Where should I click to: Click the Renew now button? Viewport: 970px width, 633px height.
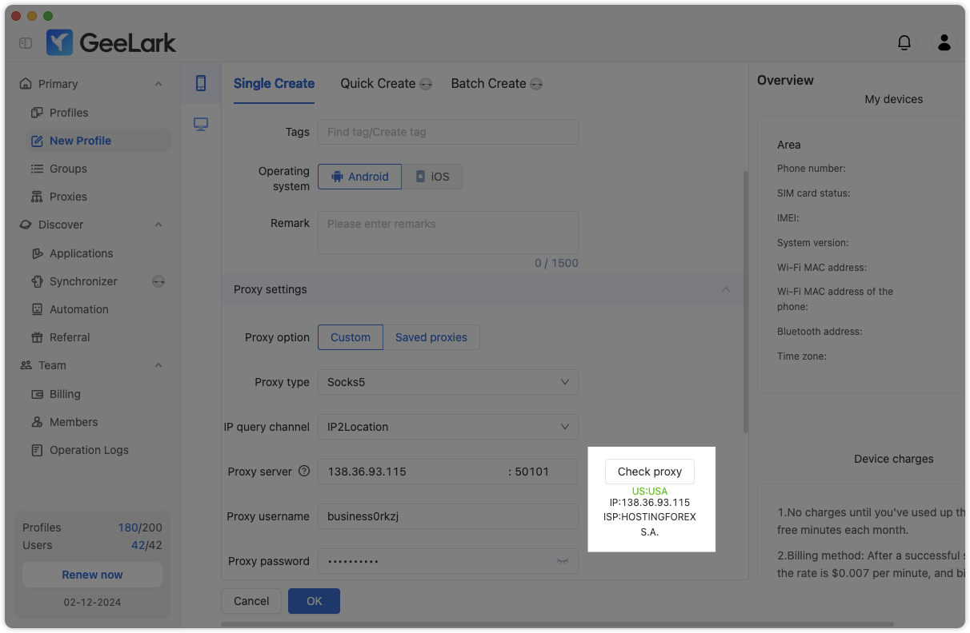[x=92, y=575]
